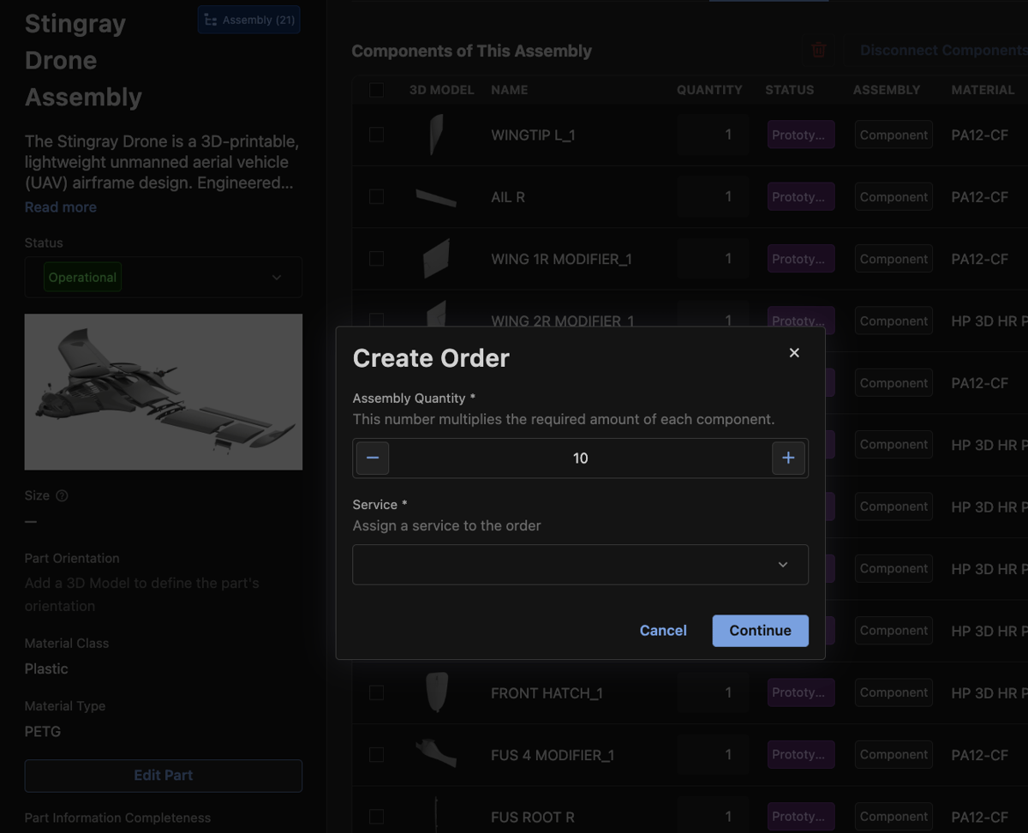Image resolution: width=1028 pixels, height=833 pixels.
Task: Click the Edit Part button
Action: 164,776
